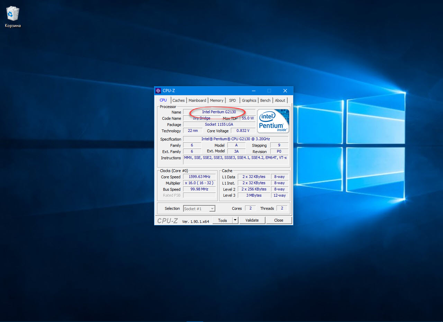Click the Close button in CPU-Z
The image size is (443, 322).
click(279, 220)
